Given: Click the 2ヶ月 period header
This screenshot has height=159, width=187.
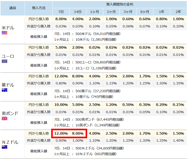Looking at the screenshot, I should pos(111,12).
